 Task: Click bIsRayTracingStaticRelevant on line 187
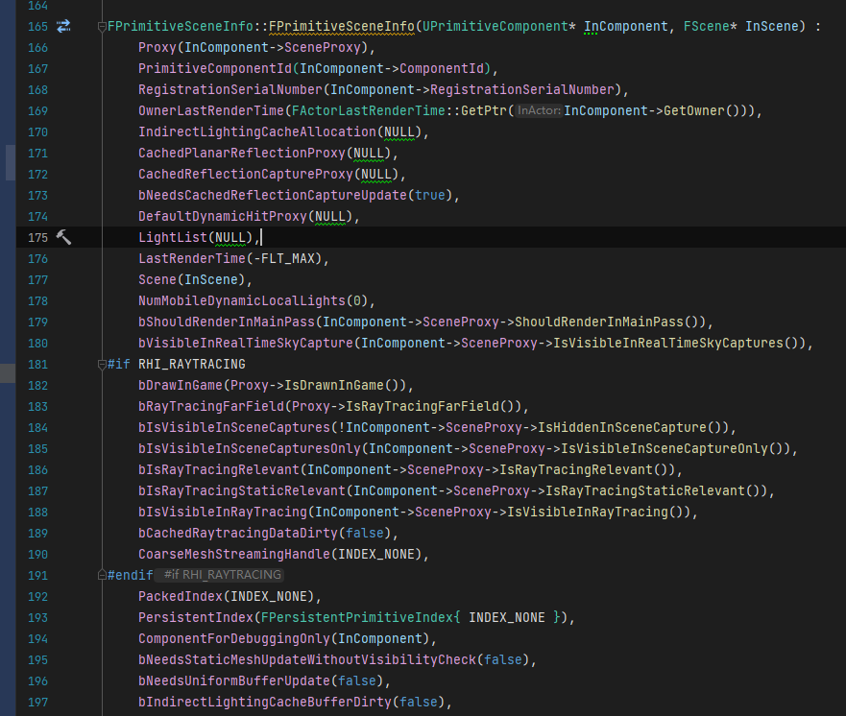coord(242,490)
